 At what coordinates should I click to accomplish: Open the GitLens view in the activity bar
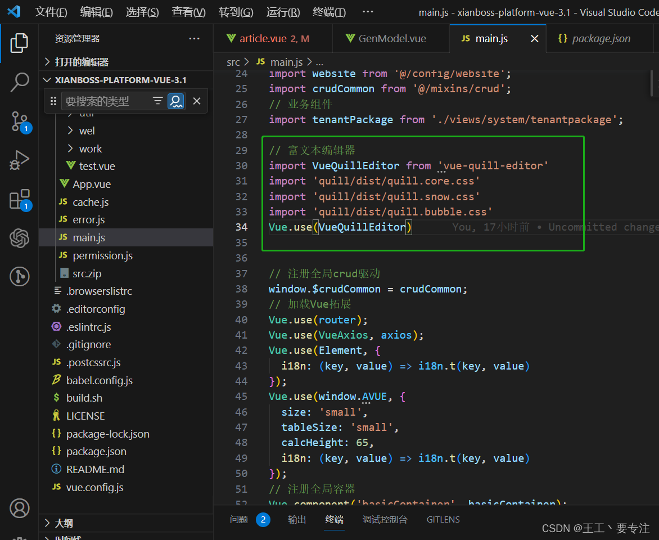pos(20,276)
